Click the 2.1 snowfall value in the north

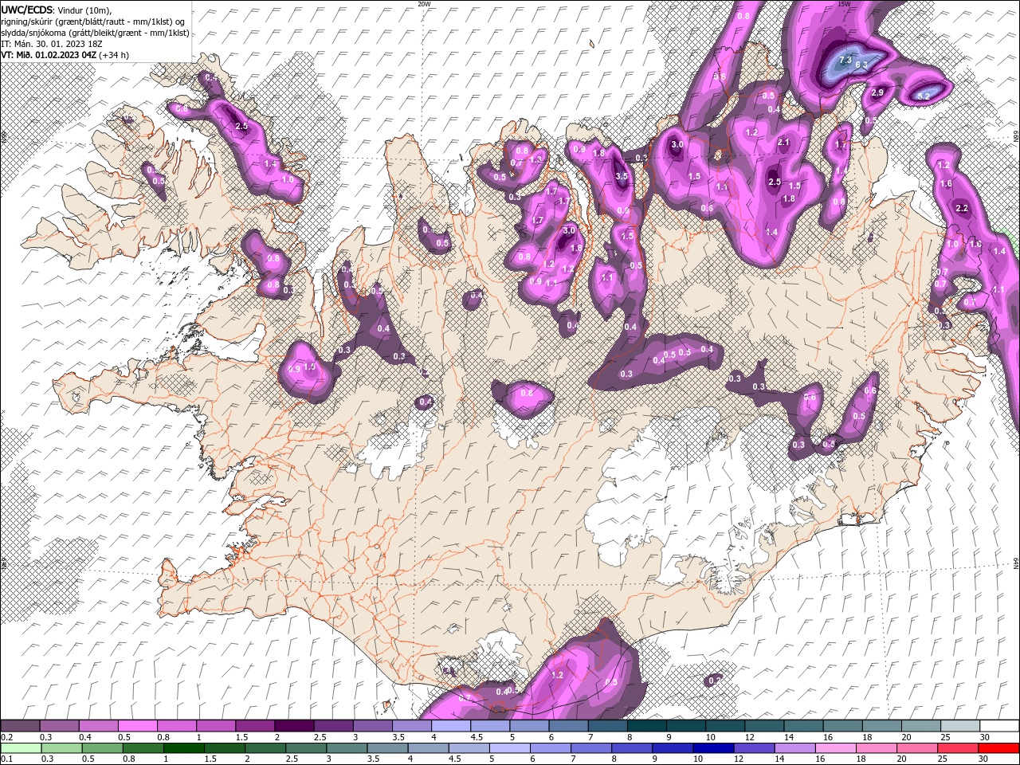pos(783,143)
